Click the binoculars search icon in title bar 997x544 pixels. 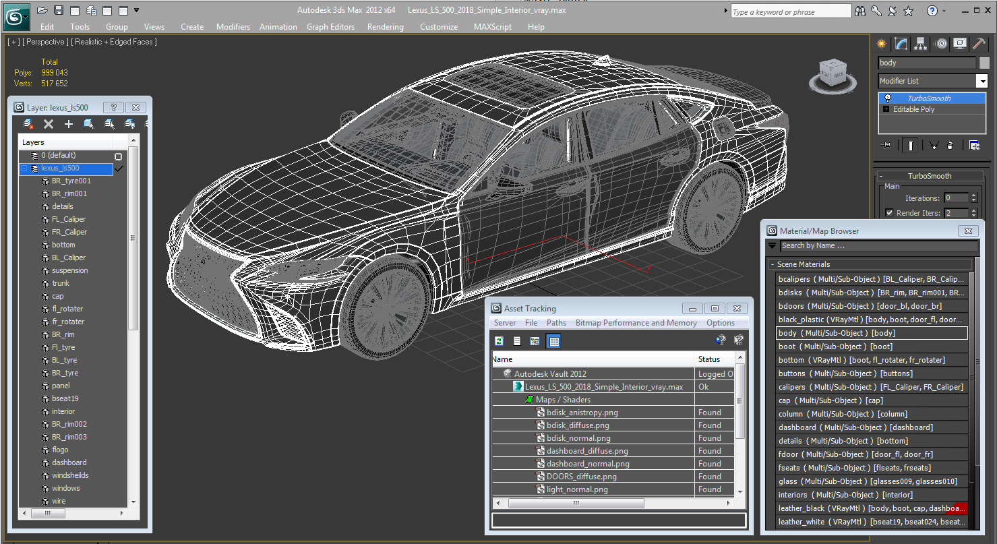pos(860,11)
